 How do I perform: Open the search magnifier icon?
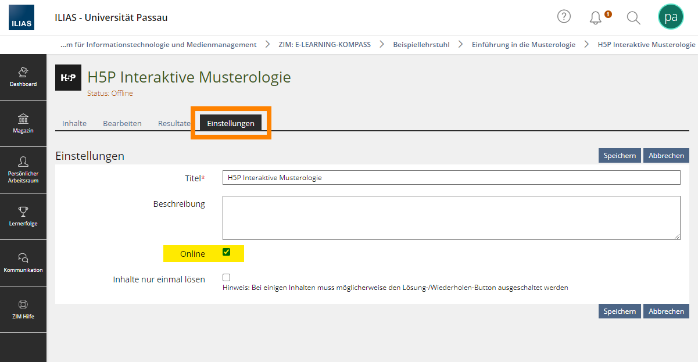coord(633,17)
